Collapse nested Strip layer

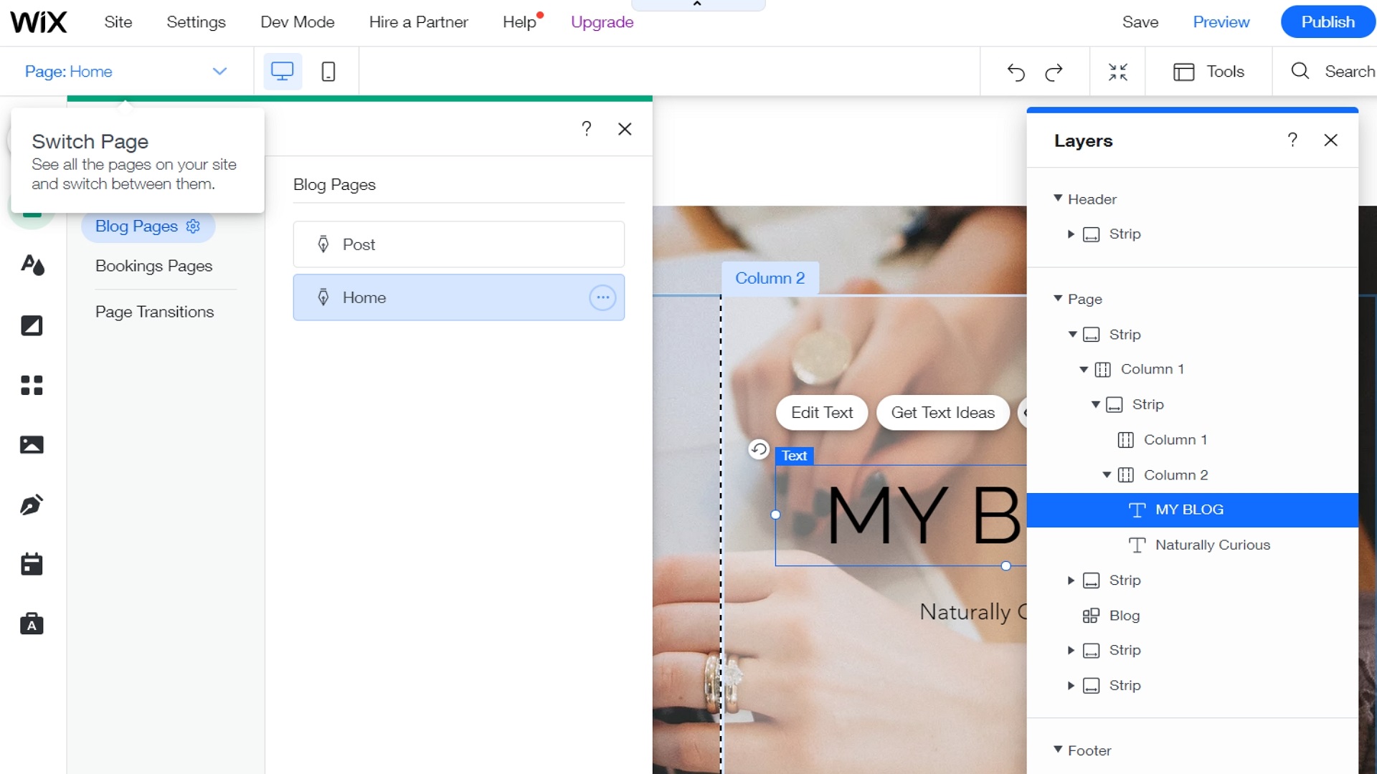[1095, 404]
